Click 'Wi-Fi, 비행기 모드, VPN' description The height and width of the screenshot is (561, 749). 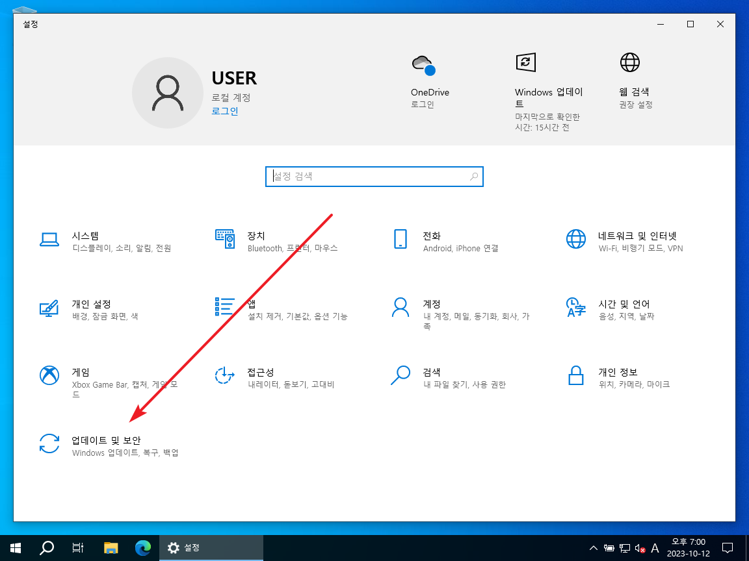pos(640,249)
